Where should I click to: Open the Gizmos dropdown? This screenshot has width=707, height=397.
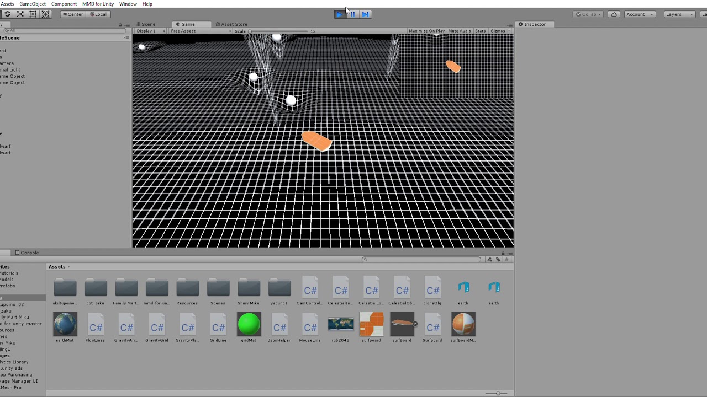click(500, 31)
